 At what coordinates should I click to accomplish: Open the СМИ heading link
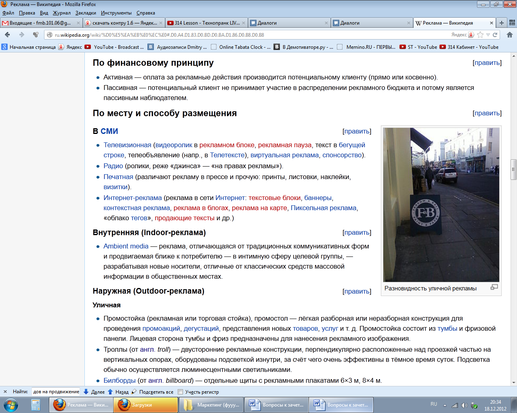109,131
